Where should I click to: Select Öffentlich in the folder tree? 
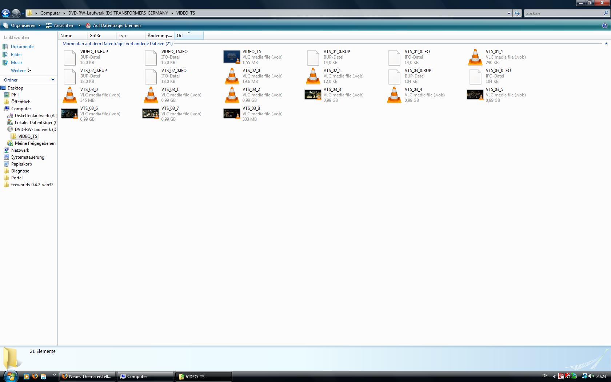21,102
